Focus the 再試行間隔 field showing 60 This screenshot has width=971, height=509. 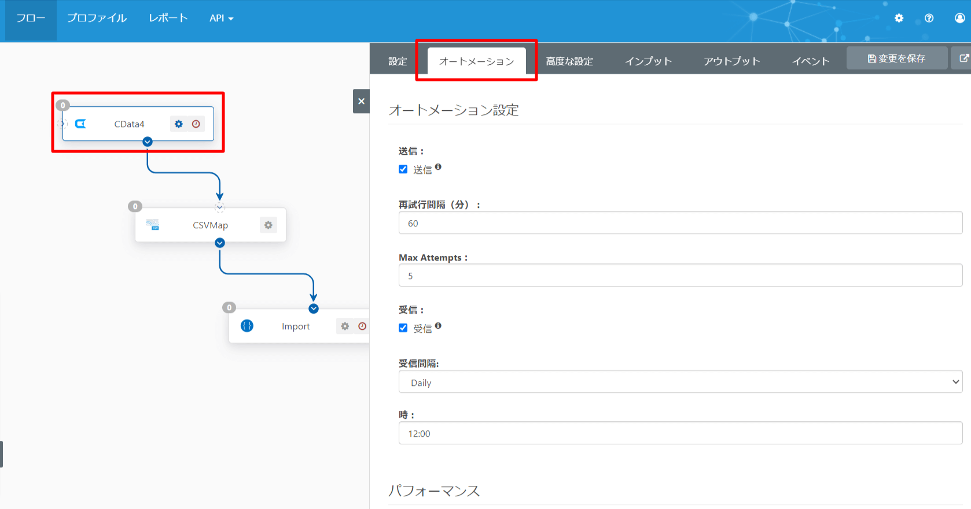point(681,223)
